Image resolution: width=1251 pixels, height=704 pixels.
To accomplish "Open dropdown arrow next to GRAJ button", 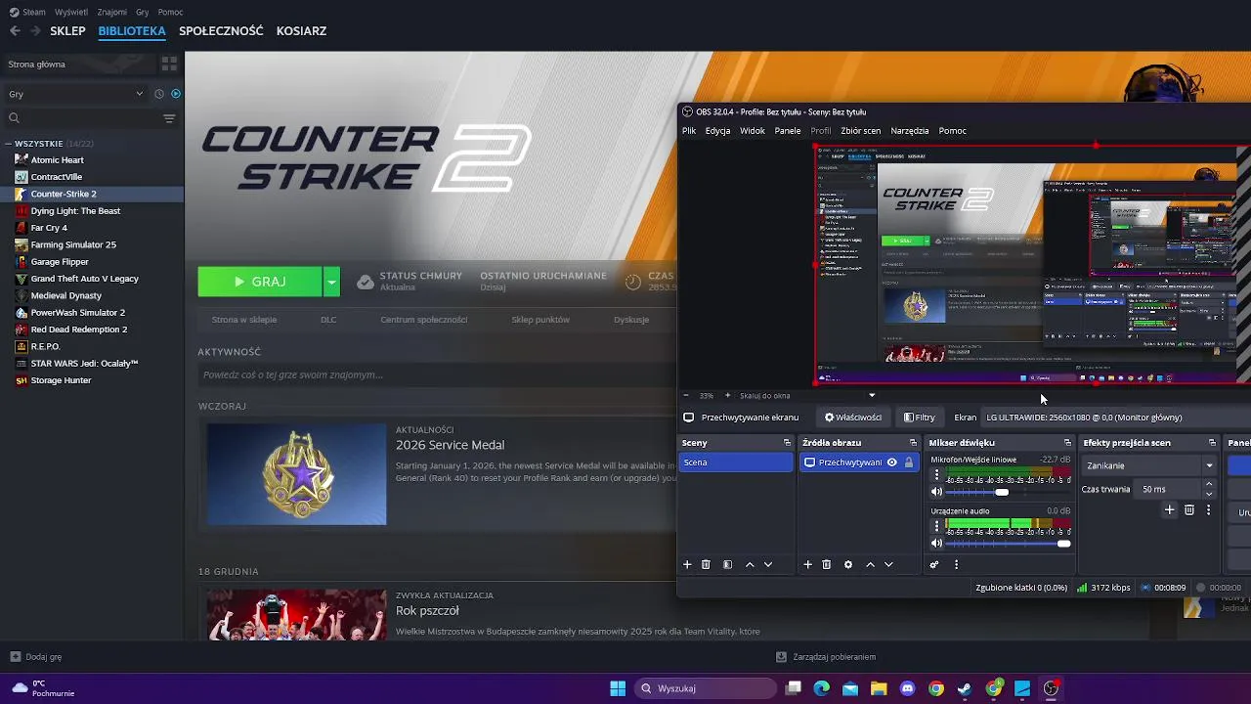I will coord(331,282).
